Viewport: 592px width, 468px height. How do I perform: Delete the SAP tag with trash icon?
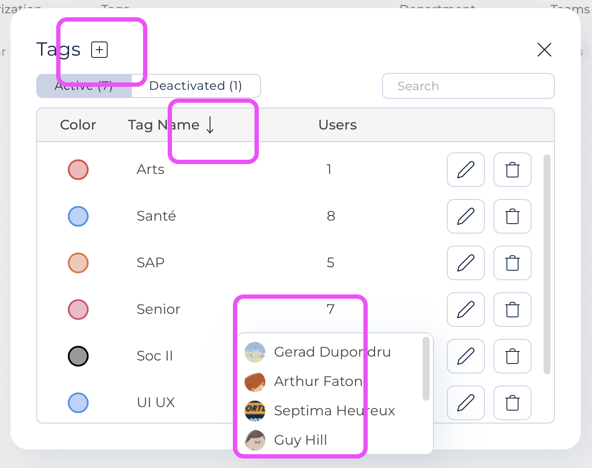coord(512,263)
